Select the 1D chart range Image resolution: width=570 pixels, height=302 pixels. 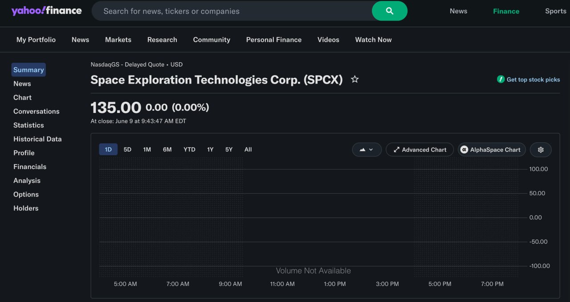108,149
